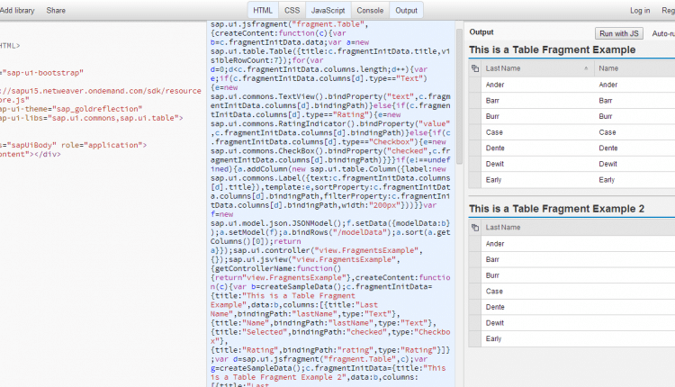Click select-all icon in second table header

[475, 228]
